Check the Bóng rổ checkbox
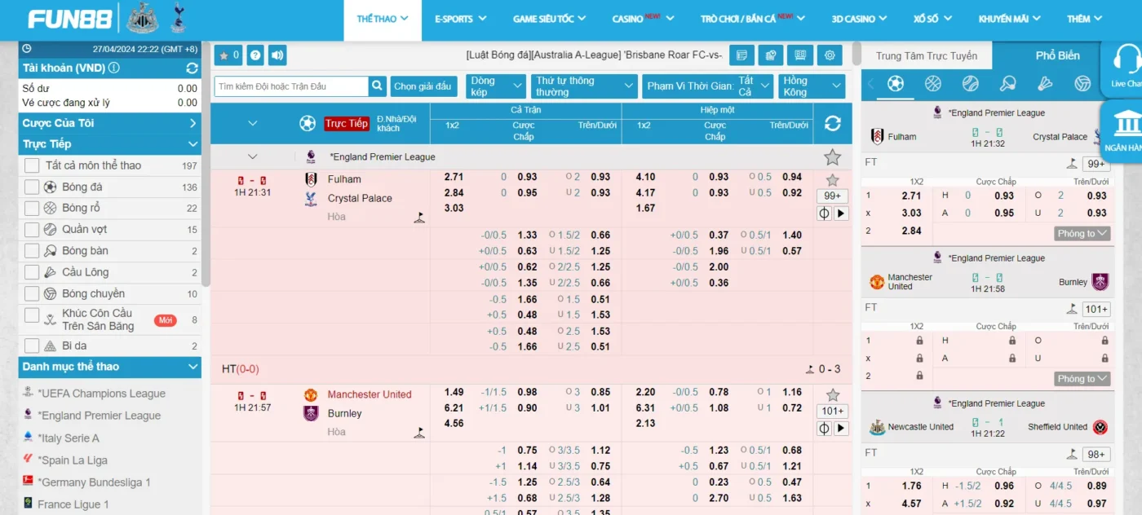The image size is (1142, 515). click(x=32, y=208)
